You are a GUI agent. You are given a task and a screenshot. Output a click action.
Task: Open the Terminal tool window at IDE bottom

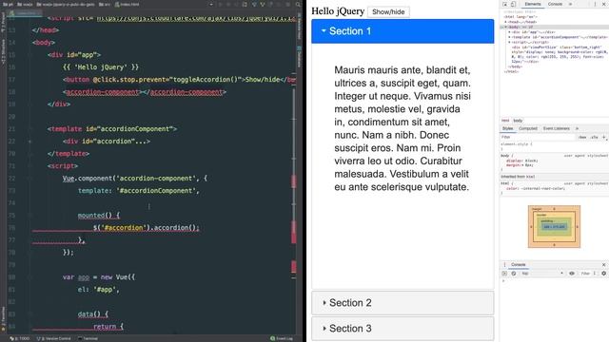coord(88,338)
